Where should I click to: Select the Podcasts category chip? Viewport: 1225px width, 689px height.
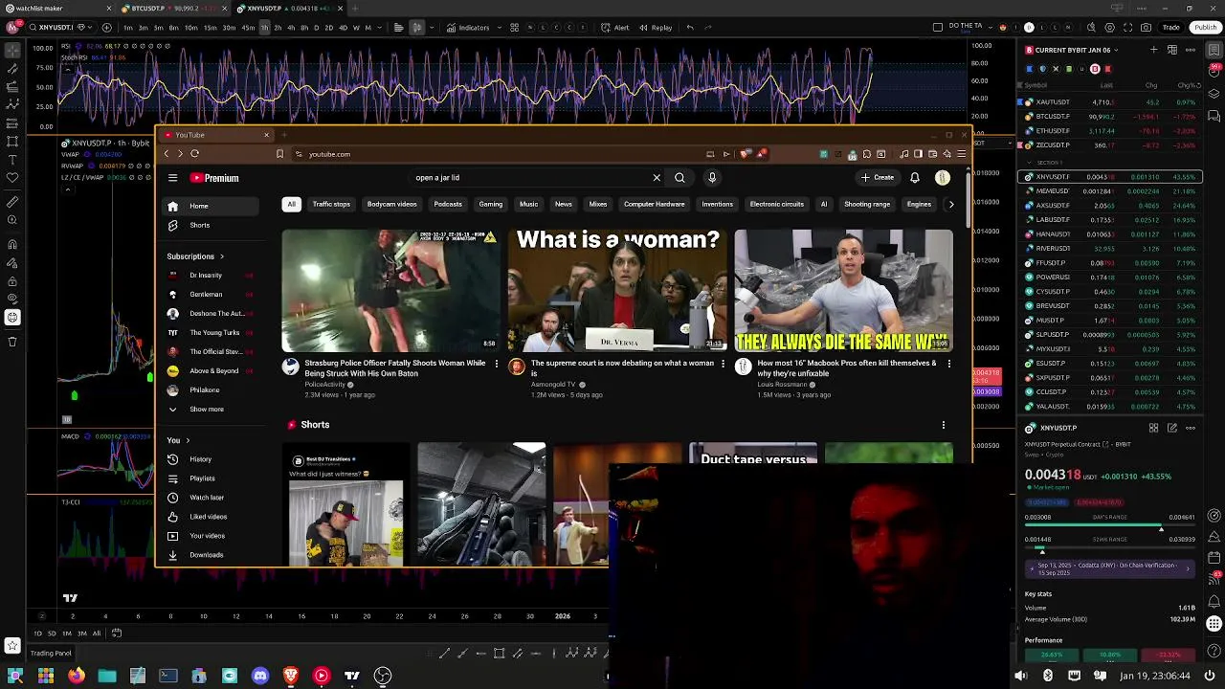coord(448,204)
